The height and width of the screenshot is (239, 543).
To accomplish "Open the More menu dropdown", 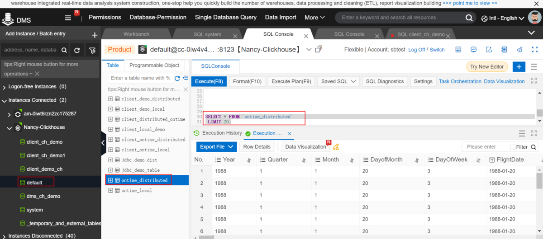I will pyautogui.click(x=314, y=18).
